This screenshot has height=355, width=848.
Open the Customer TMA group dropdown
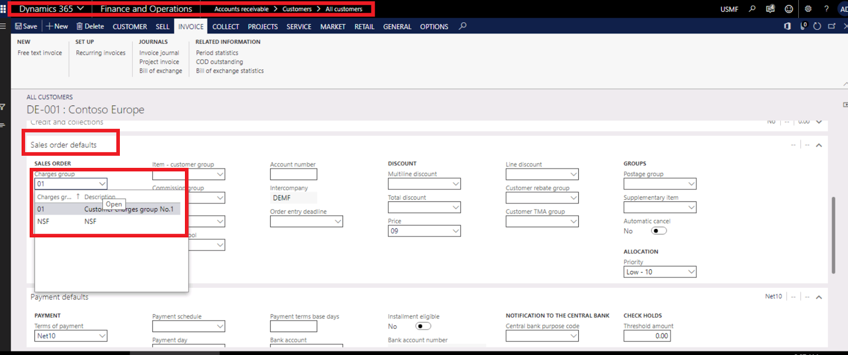pos(573,221)
